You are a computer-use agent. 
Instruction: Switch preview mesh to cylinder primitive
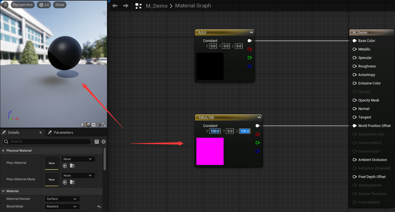(x=83, y=125)
